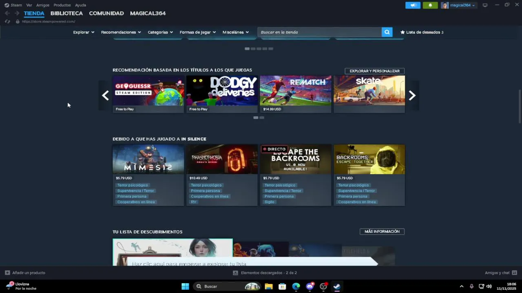Open Lista de deseados link
522x293 pixels.
425,32
